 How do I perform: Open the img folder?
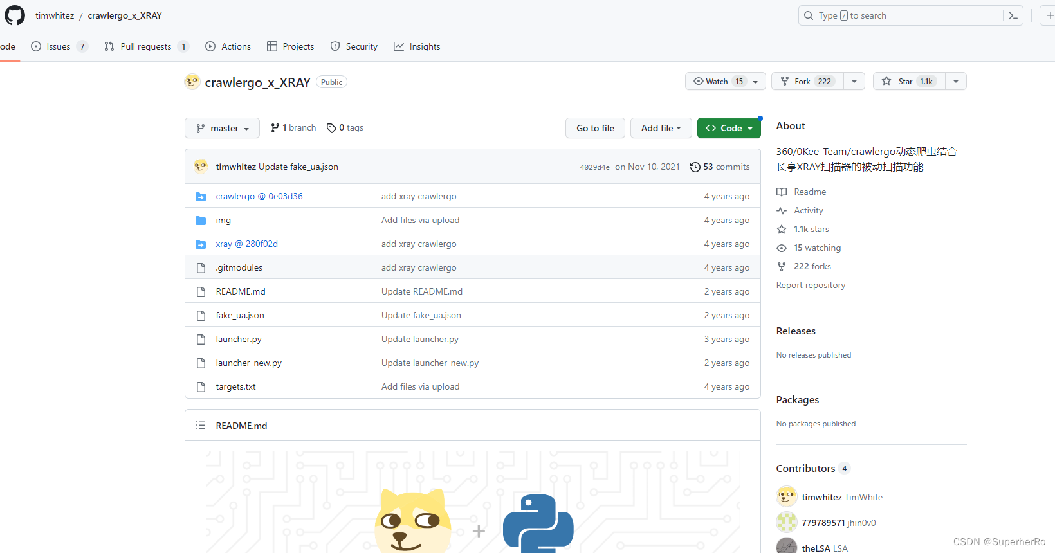[223, 220]
